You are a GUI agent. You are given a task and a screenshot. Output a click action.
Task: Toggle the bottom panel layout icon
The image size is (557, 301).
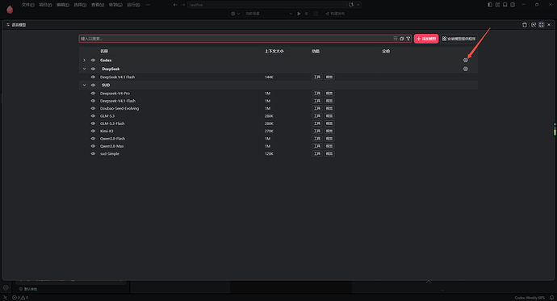(505, 5)
